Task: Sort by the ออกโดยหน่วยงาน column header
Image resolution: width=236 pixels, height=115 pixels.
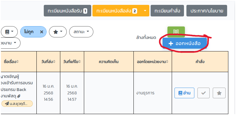Action: tap(153, 62)
